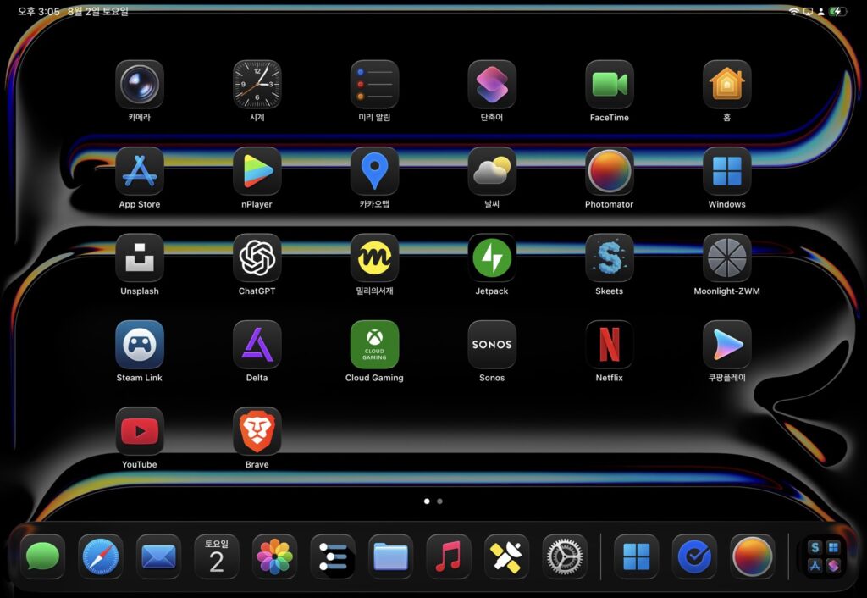Image resolution: width=867 pixels, height=598 pixels.
Task: Open the Skeets app
Action: [610, 257]
